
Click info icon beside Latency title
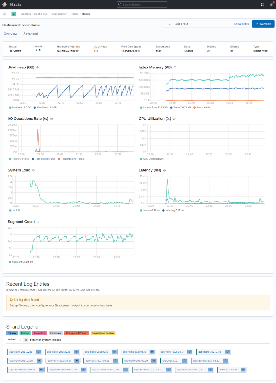[164, 171]
